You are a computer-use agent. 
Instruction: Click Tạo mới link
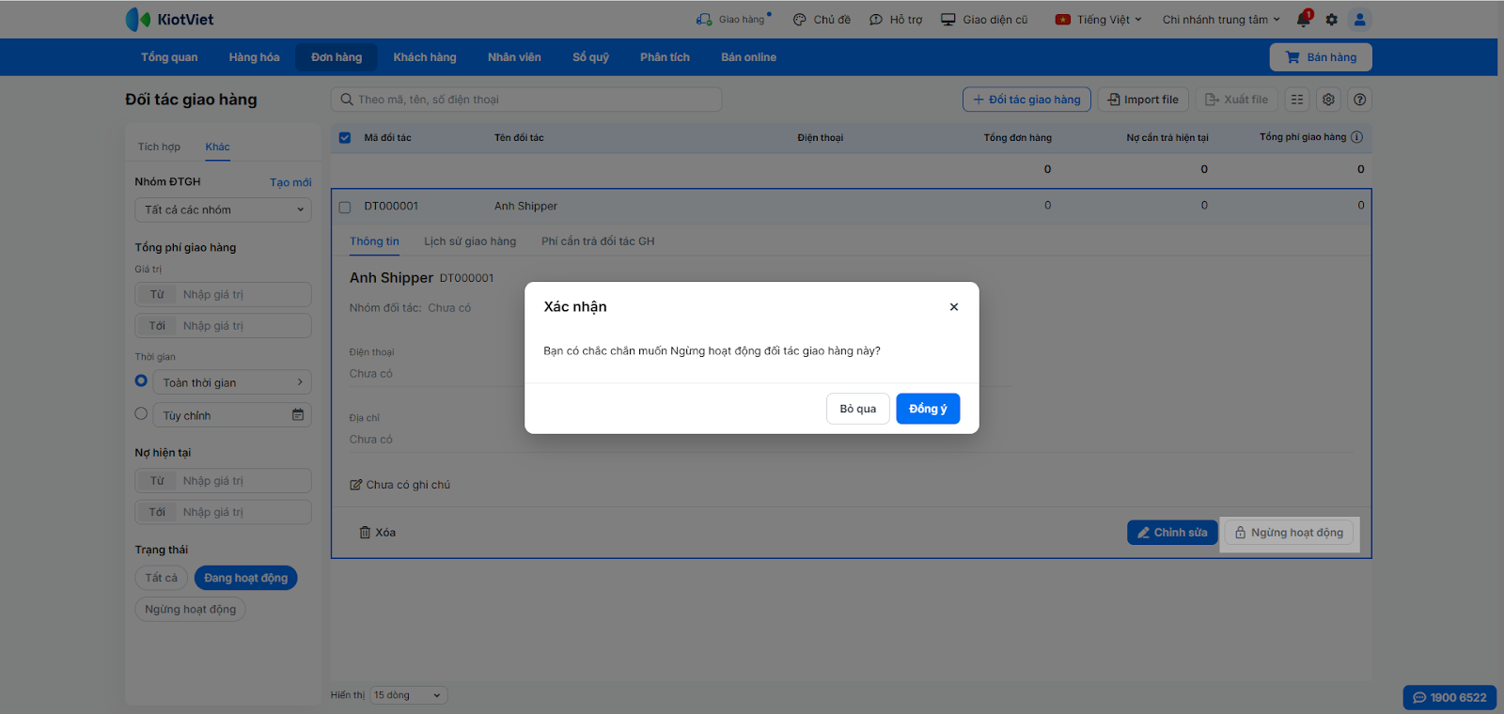[290, 182]
